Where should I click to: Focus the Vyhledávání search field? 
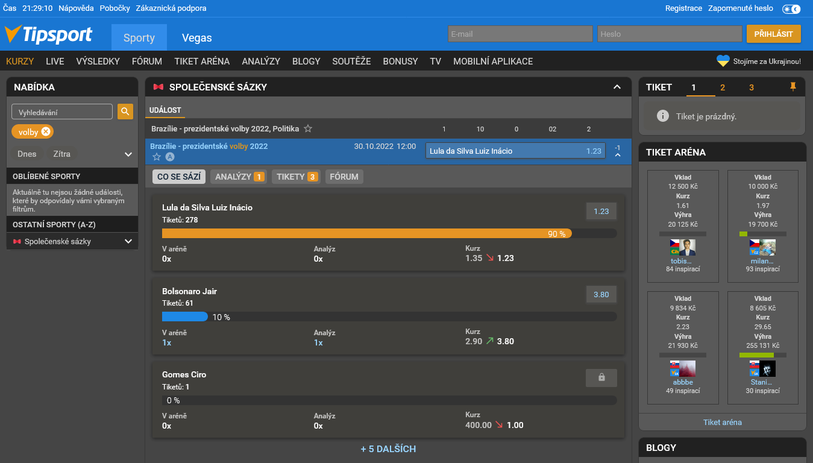click(x=62, y=112)
